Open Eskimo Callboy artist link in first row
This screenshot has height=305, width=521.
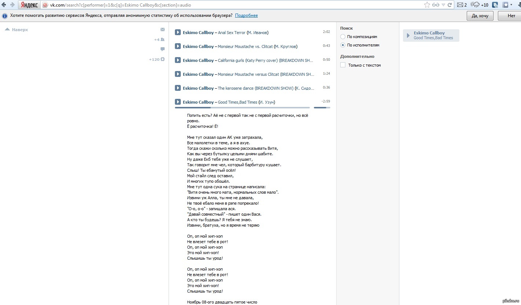point(198,33)
